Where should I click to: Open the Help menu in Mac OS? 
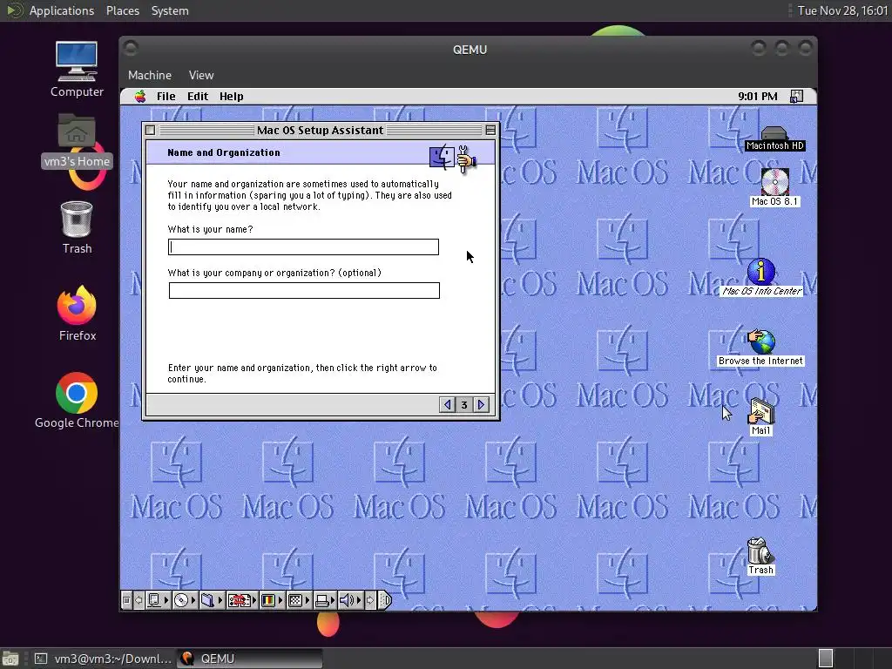tap(231, 96)
